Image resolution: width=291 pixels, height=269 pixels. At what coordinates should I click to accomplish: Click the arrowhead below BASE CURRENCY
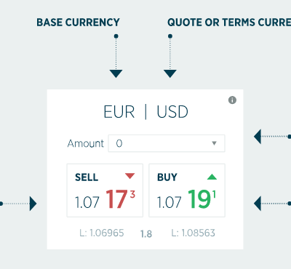click(116, 73)
